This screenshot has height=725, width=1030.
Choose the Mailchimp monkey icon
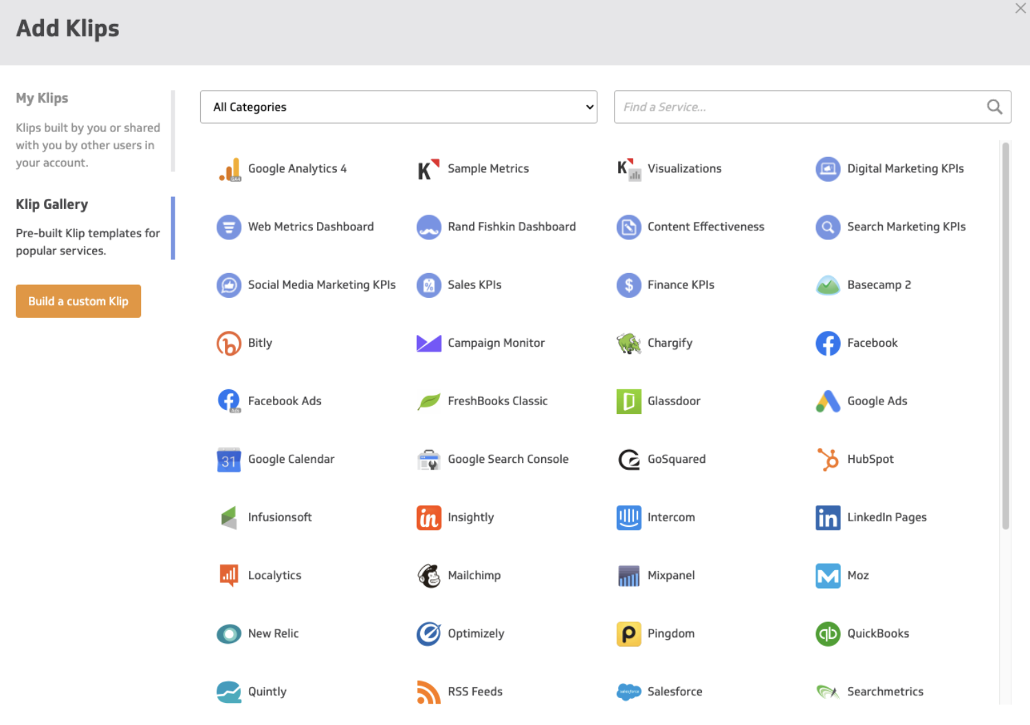(429, 576)
